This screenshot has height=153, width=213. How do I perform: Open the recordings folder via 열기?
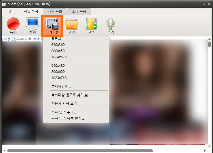72,26
